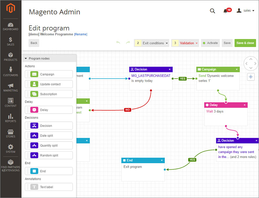Click the Rename link
The height and width of the screenshot is (198, 259).
coord(81,34)
